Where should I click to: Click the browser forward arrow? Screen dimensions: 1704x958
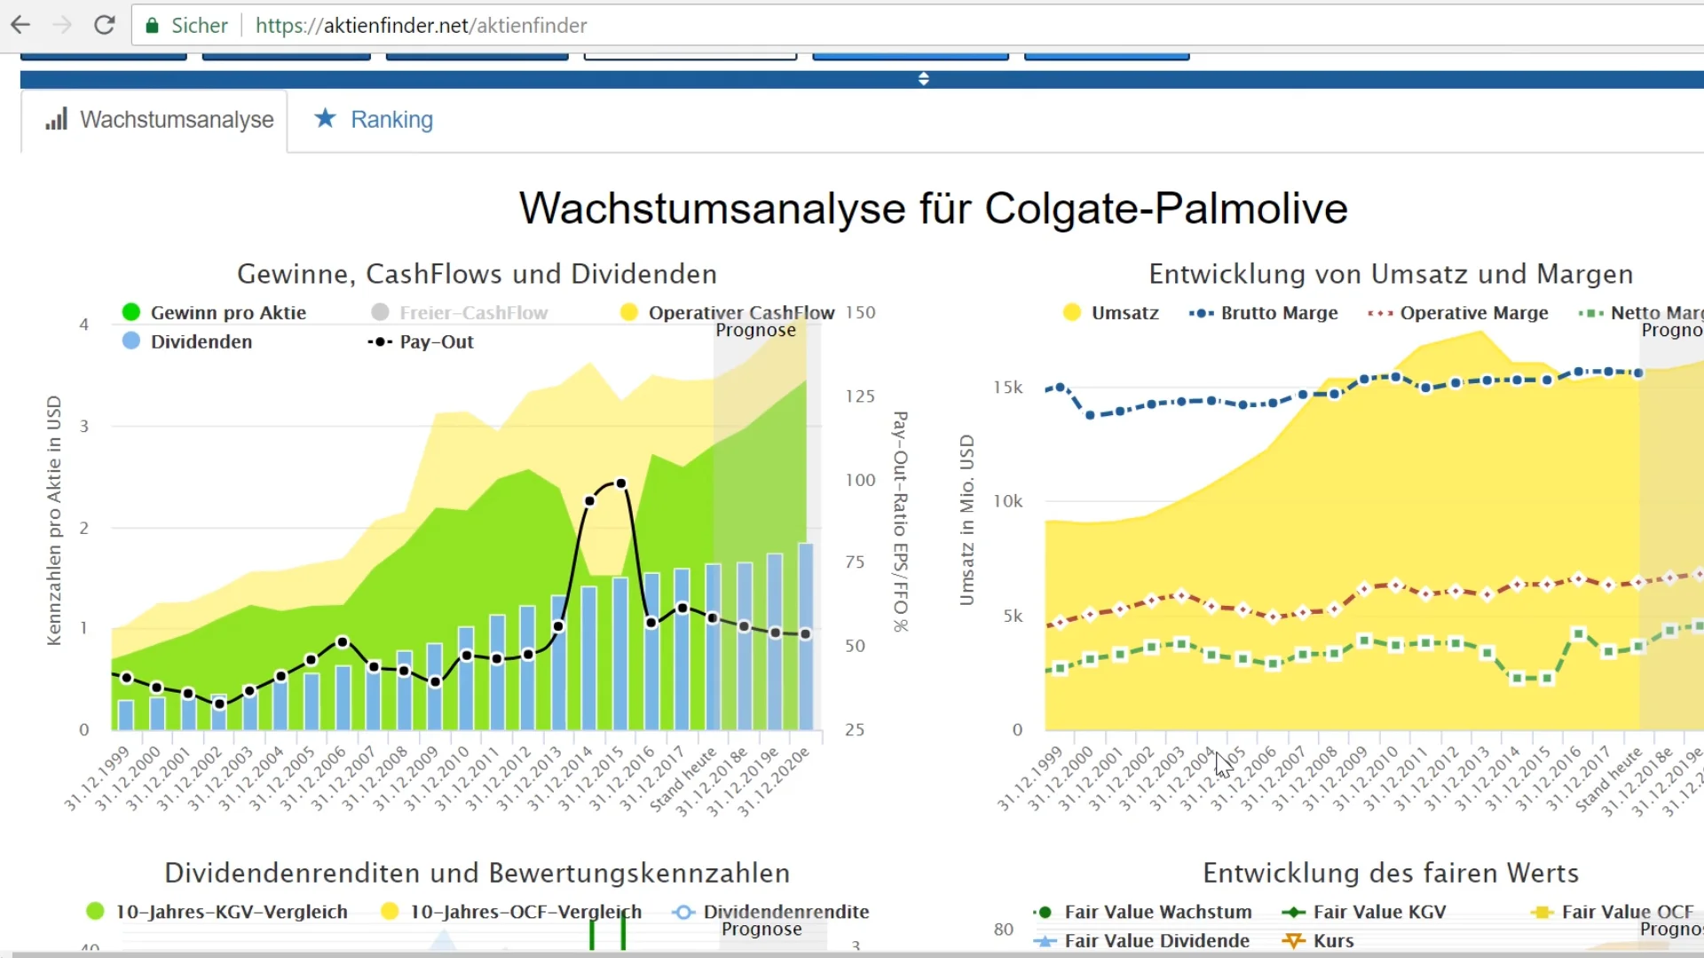click(61, 25)
